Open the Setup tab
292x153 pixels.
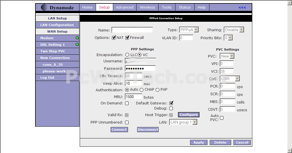(104, 7)
